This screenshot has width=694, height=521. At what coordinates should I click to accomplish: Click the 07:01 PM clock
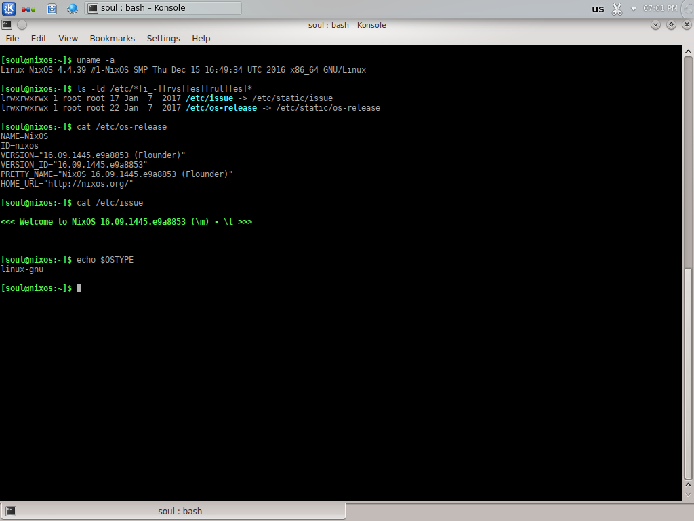point(660,8)
